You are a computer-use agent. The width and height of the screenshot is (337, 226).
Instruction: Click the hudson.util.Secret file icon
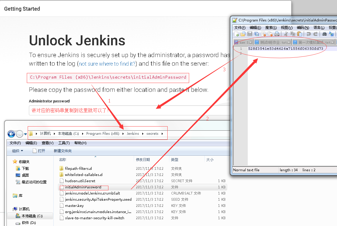[x=62, y=181]
